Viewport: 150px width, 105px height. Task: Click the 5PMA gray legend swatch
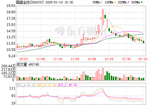coord(101,2)
